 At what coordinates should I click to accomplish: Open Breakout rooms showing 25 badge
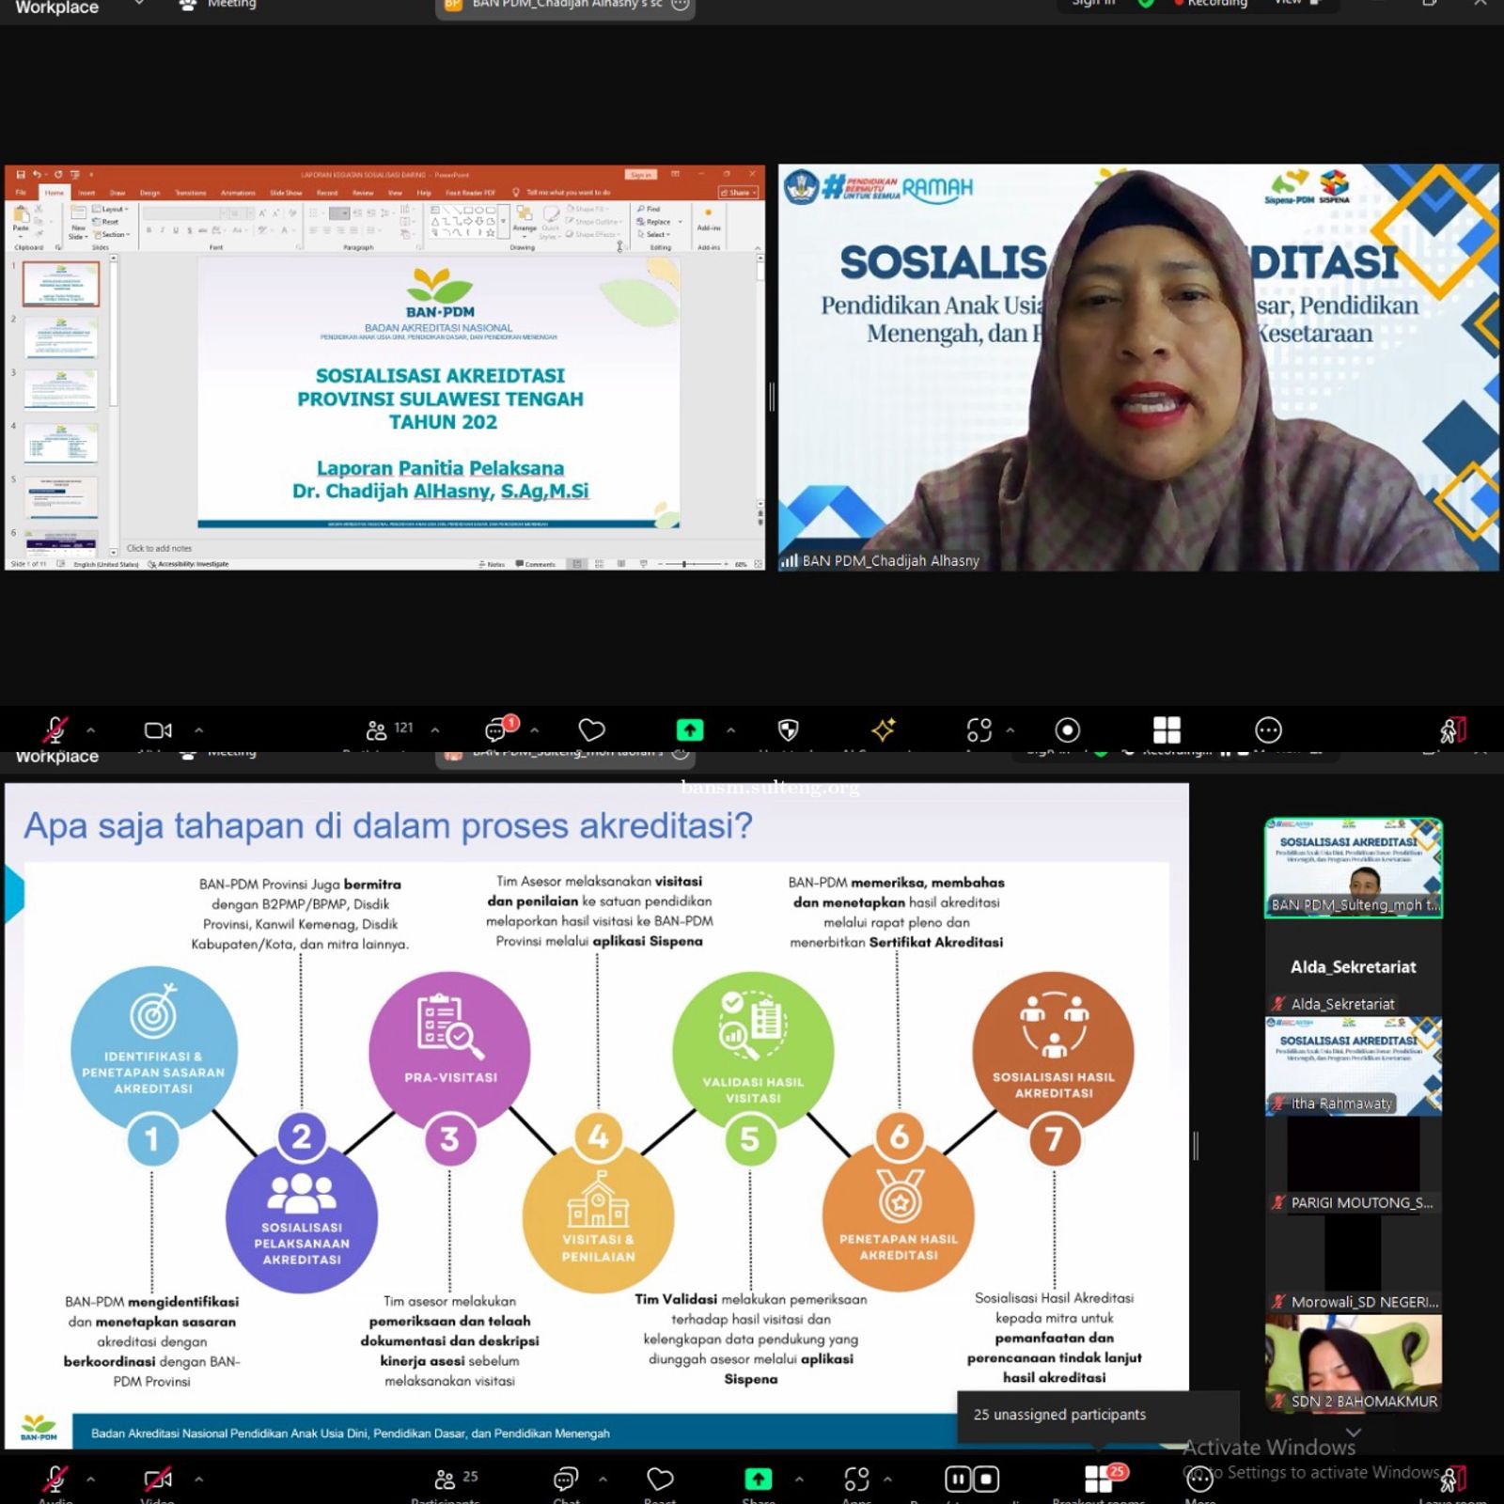click(x=1100, y=1479)
